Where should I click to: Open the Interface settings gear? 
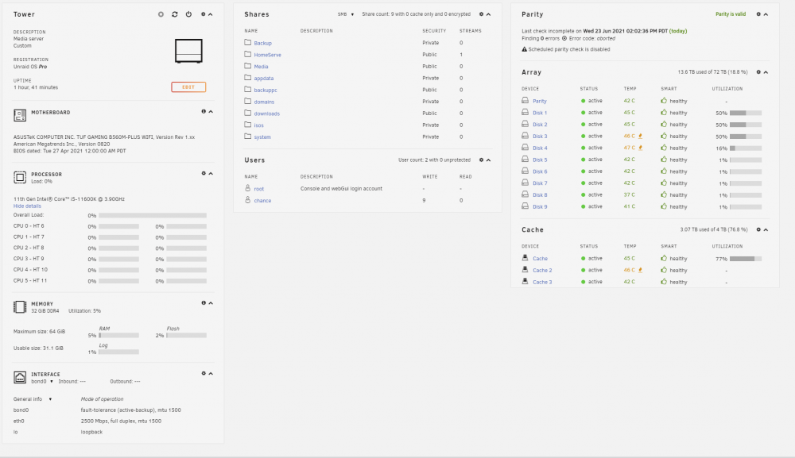(204, 373)
